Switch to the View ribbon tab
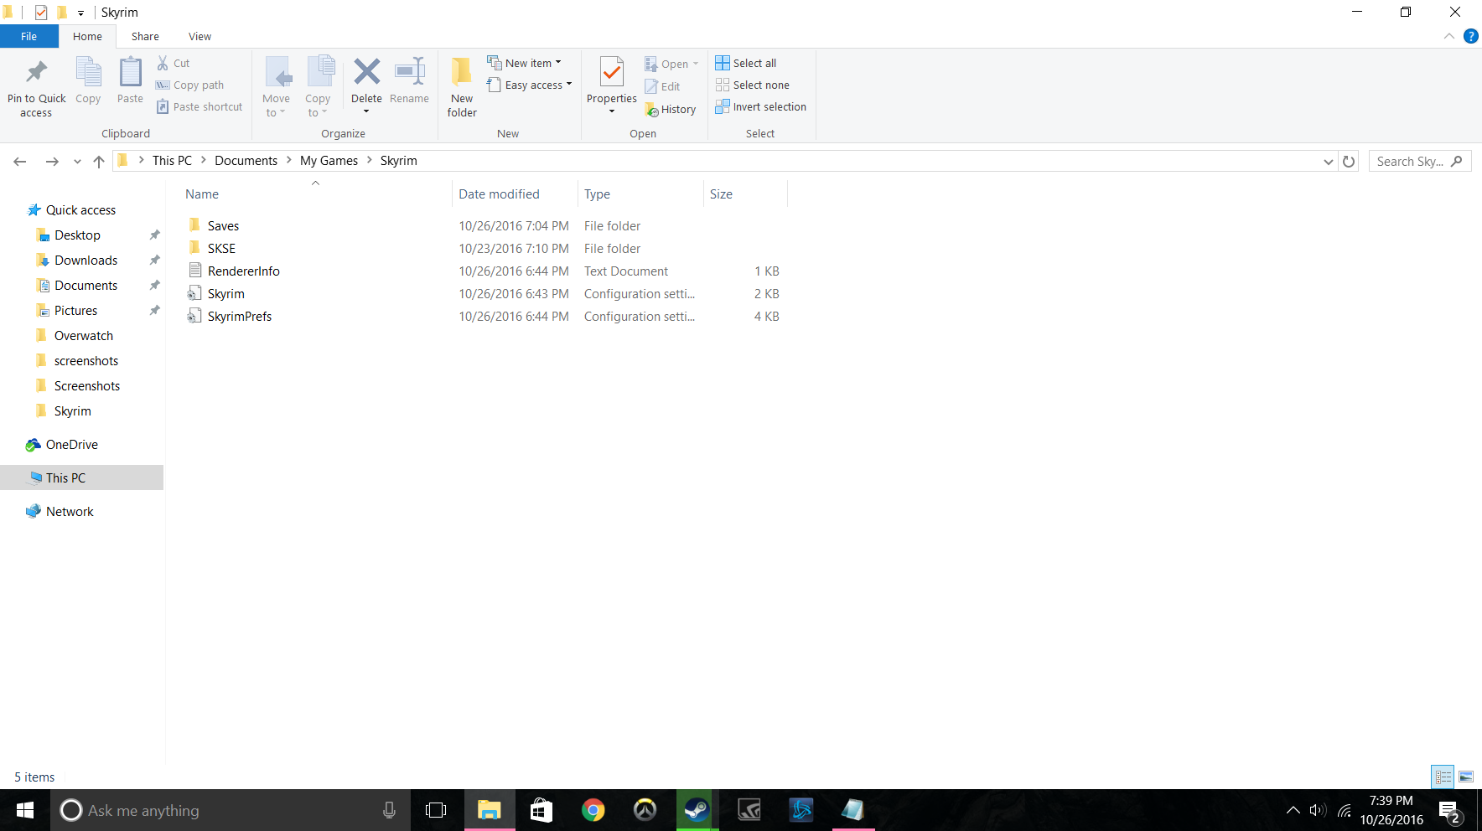This screenshot has width=1482, height=831. (199, 36)
